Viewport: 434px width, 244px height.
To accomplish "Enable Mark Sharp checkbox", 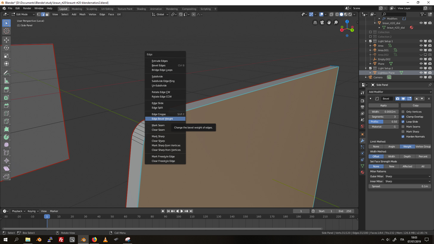I will (403, 132).
